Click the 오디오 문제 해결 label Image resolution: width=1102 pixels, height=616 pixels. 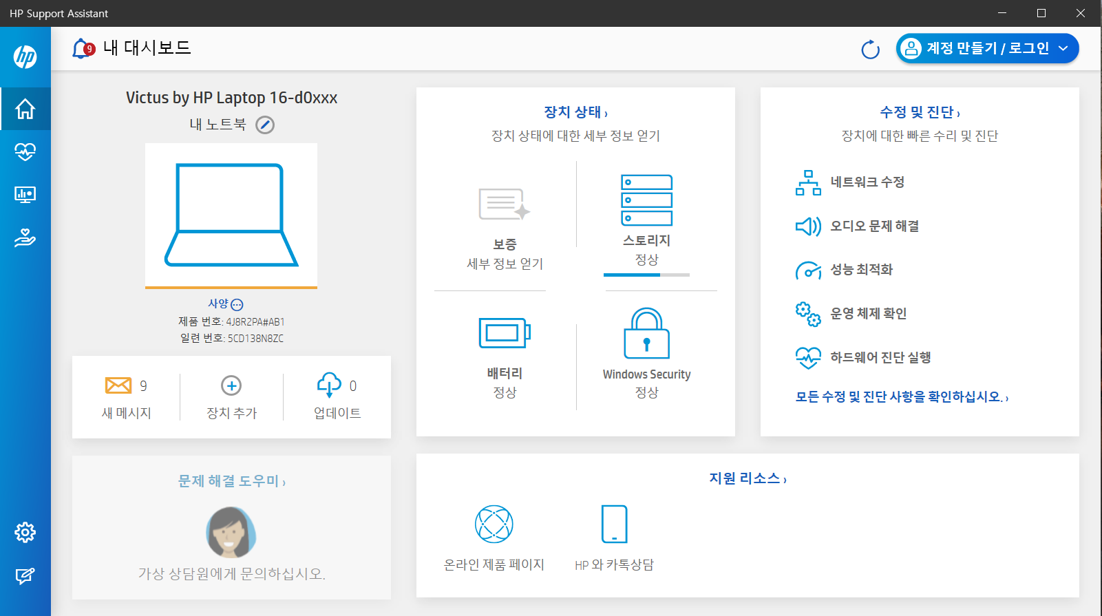click(875, 226)
